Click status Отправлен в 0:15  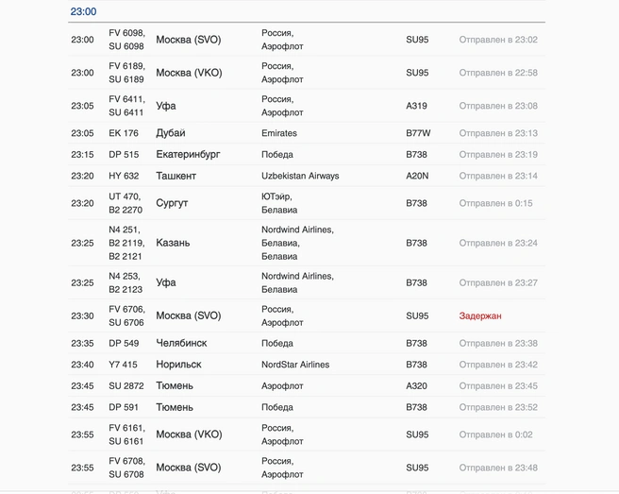pos(495,203)
